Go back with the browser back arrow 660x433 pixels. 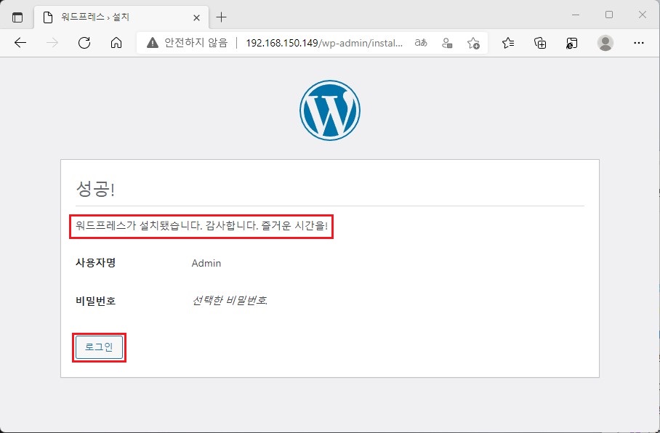pyautogui.click(x=20, y=42)
